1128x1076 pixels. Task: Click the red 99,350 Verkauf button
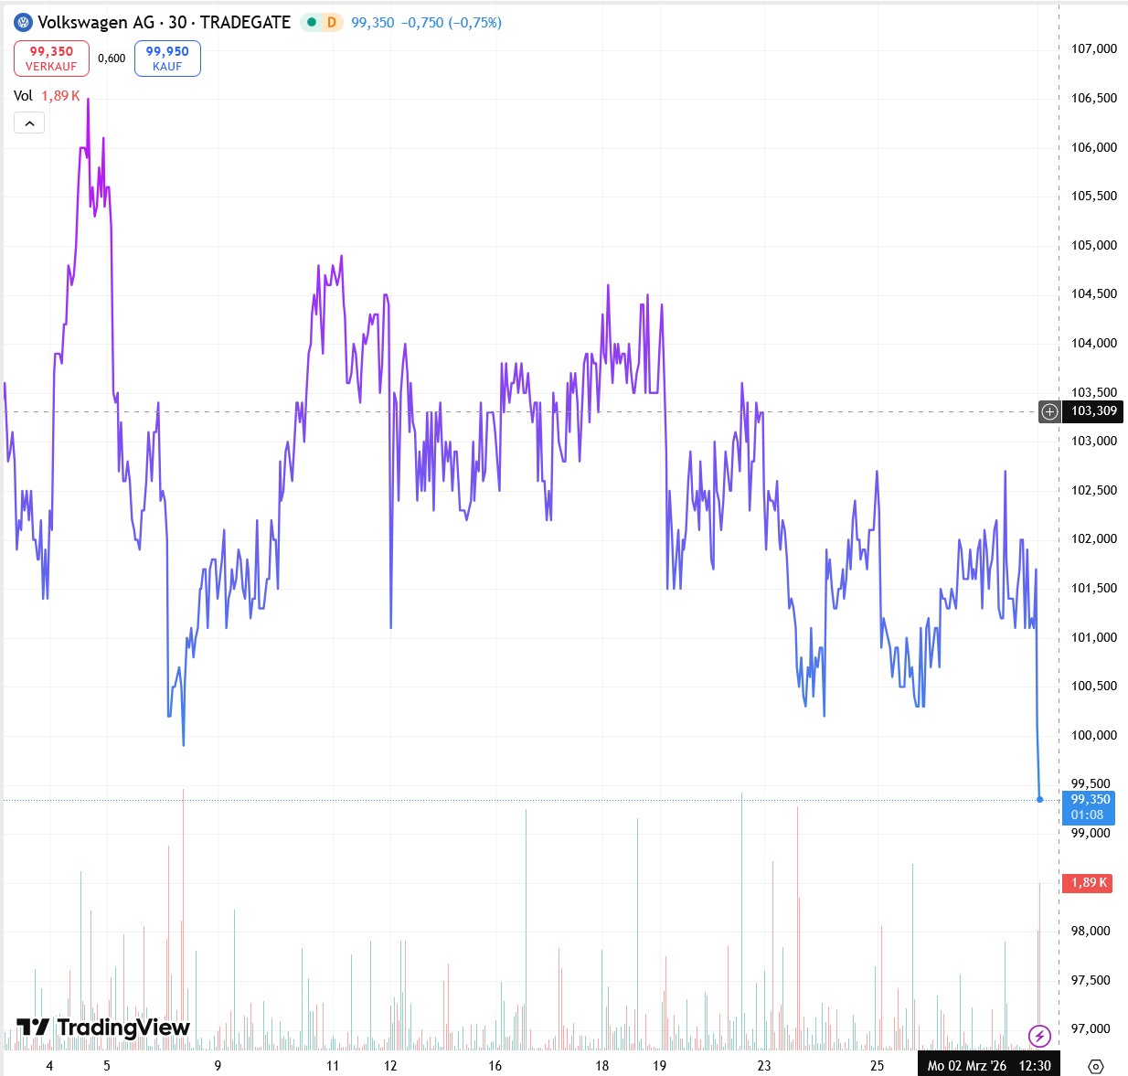(51, 59)
